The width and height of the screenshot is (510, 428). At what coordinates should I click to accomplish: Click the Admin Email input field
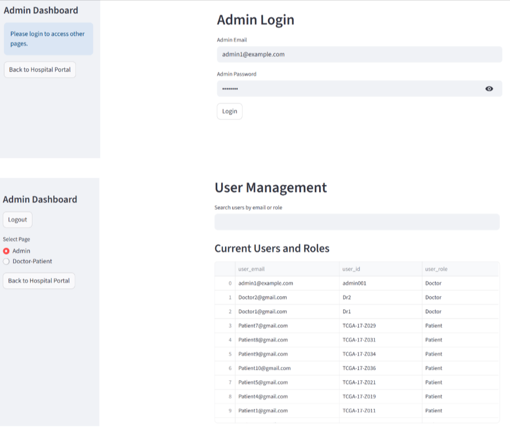point(359,54)
